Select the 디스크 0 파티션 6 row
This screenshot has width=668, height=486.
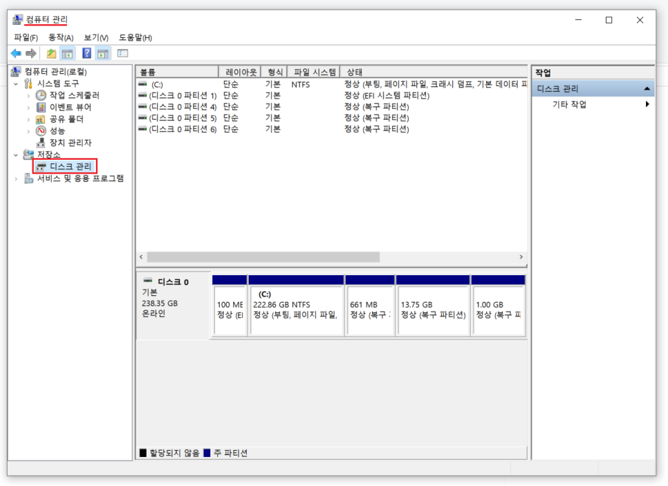pyautogui.click(x=331, y=129)
